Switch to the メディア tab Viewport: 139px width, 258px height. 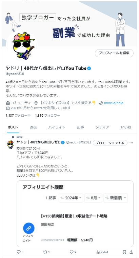pos(102,127)
